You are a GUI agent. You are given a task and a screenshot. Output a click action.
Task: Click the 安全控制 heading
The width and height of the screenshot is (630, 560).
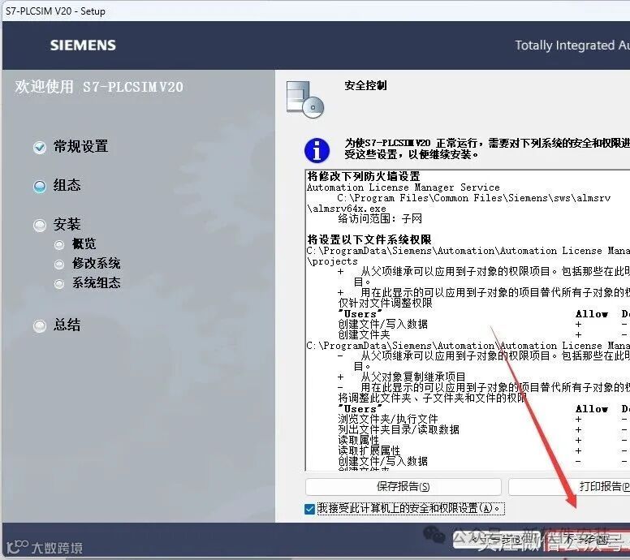(365, 85)
